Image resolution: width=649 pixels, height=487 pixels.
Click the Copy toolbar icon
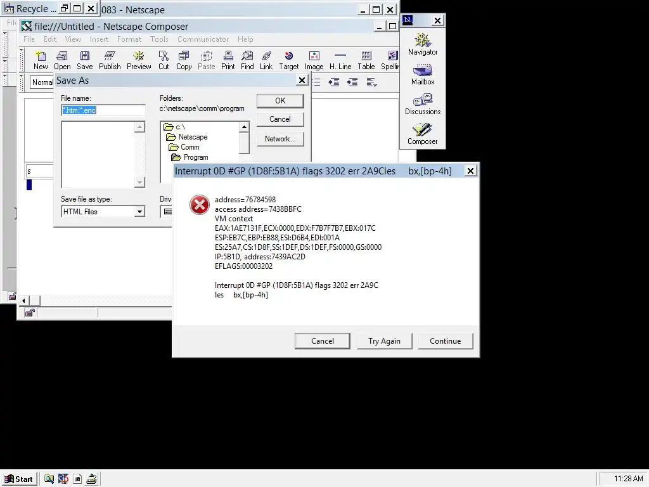[x=184, y=60]
